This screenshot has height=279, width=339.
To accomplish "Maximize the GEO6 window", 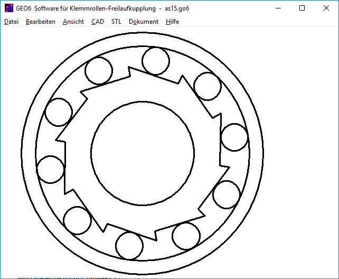I will (x=302, y=8).
